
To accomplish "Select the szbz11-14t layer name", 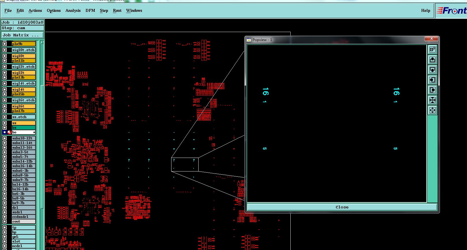I will pyautogui.click(x=24, y=143).
